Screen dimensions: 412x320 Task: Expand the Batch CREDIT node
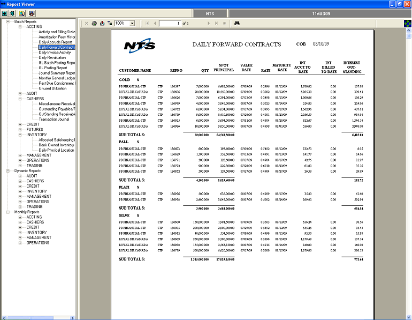tap(20, 124)
